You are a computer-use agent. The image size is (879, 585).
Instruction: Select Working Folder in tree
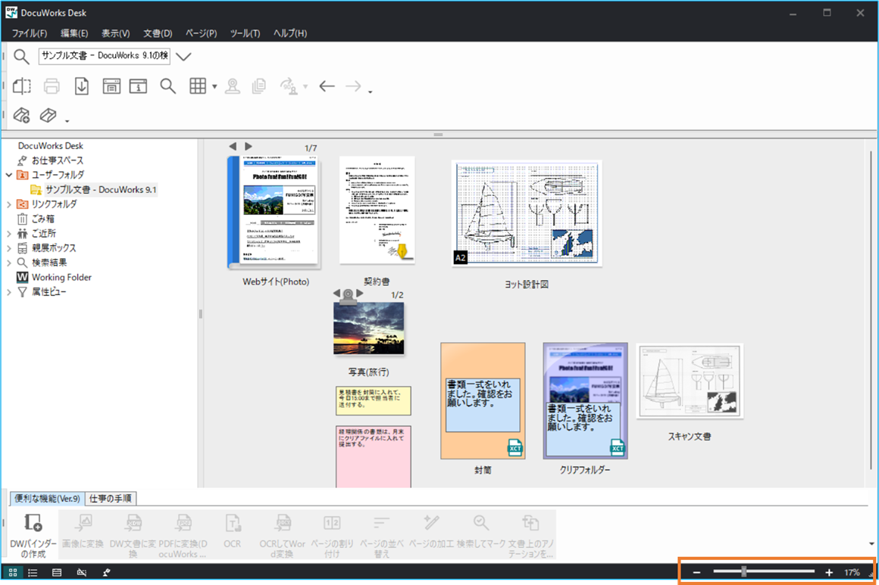pos(61,277)
